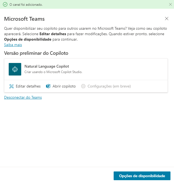Click Desconectar do Teams link
174x184 pixels.
tap(23, 97)
